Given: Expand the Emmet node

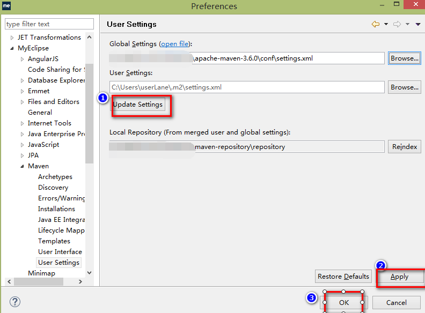Looking at the screenshot, I should click(x=22, y=91).
